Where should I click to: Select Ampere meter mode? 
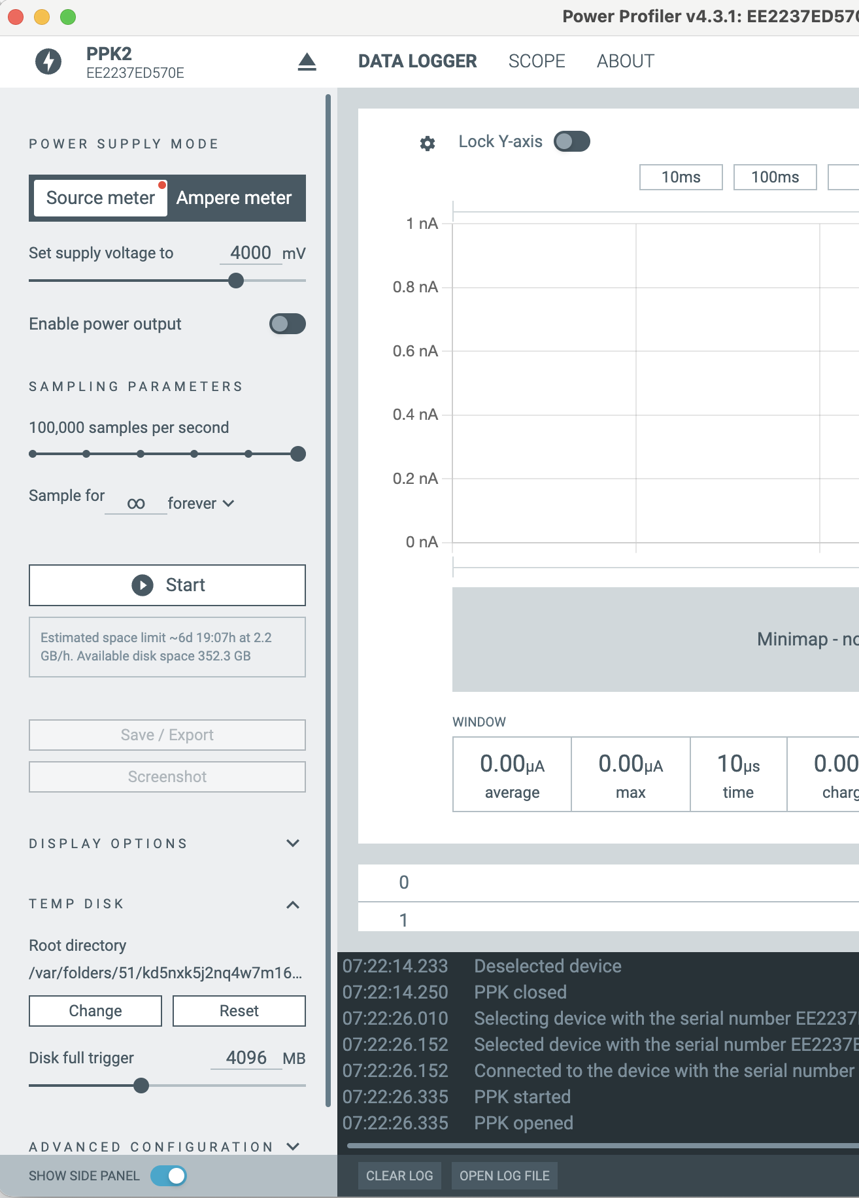point(234,198)
